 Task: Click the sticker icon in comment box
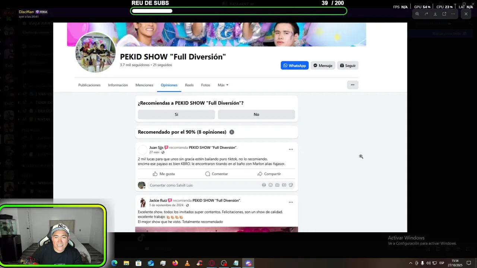coord(291,185)
